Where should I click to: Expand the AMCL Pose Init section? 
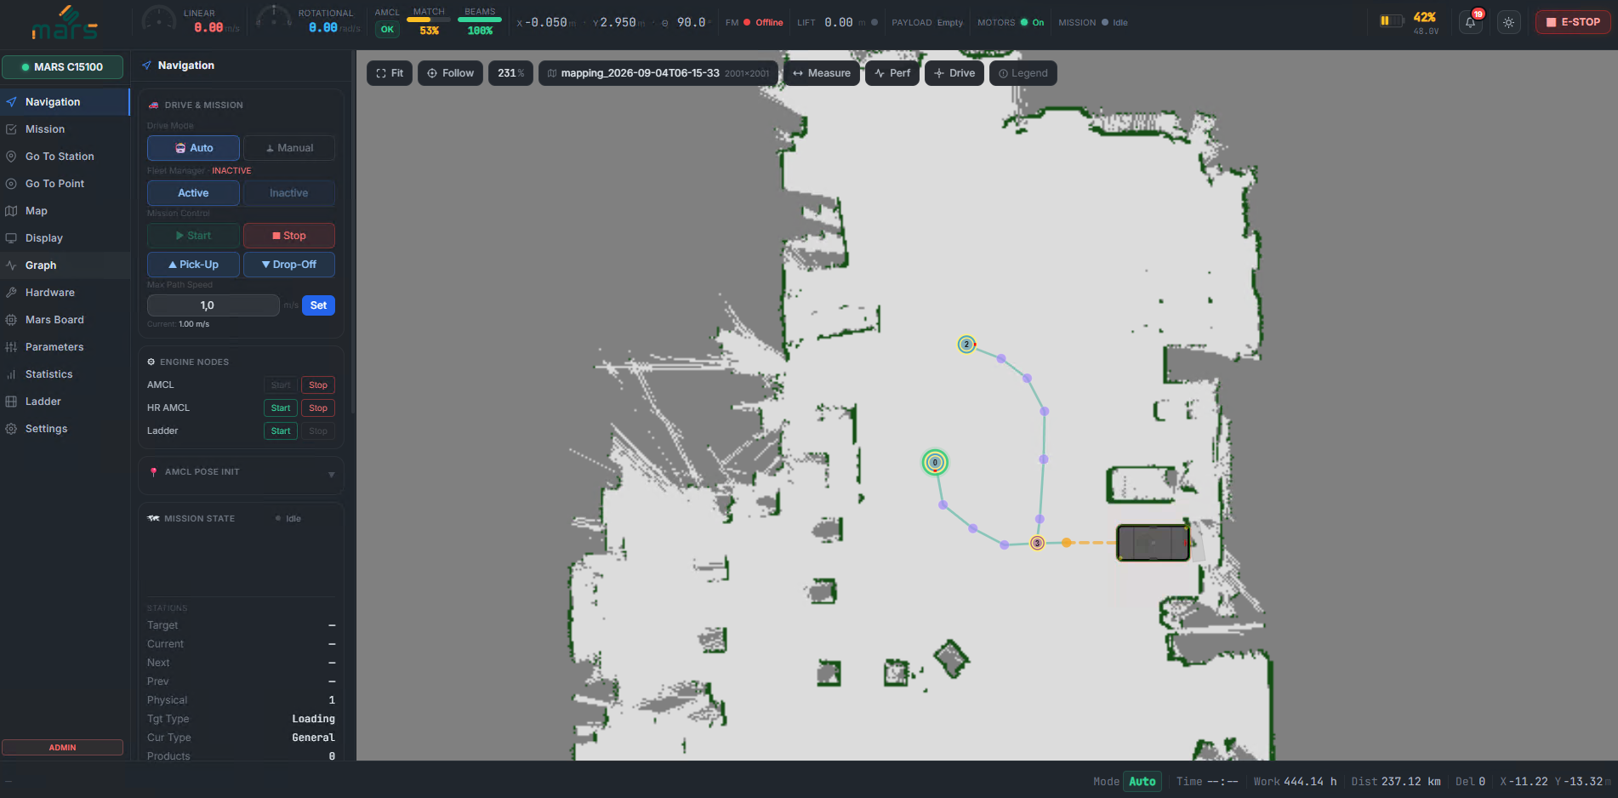(x=241, y=472)
